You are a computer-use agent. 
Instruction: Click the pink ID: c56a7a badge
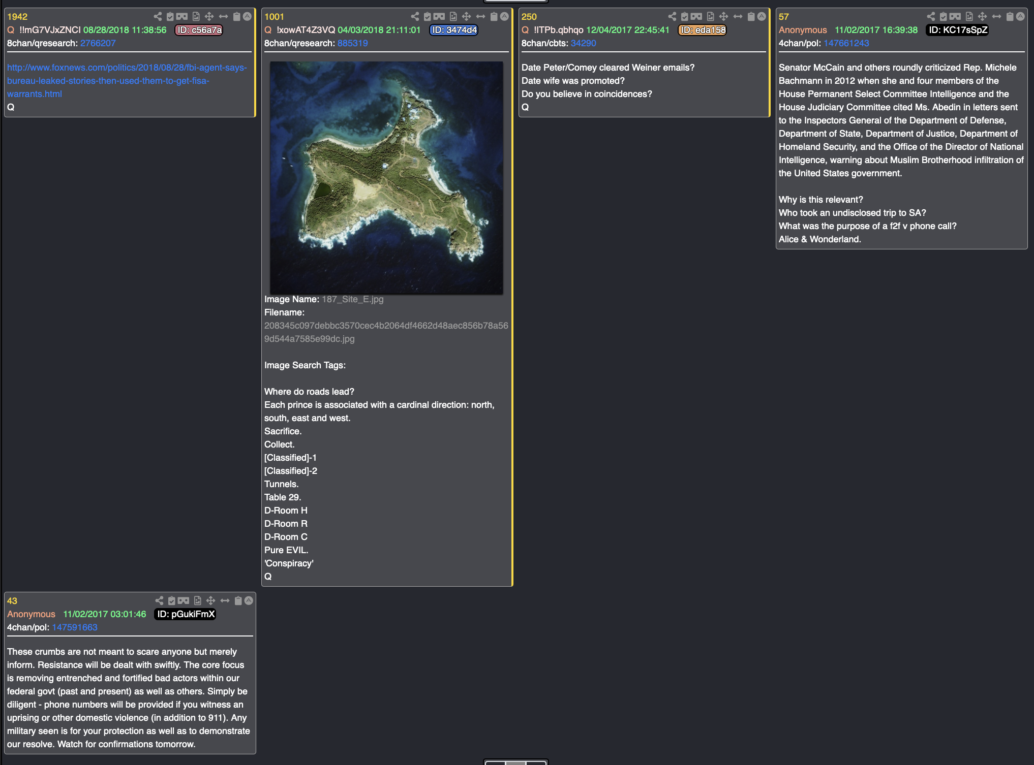tap(199, 30)
